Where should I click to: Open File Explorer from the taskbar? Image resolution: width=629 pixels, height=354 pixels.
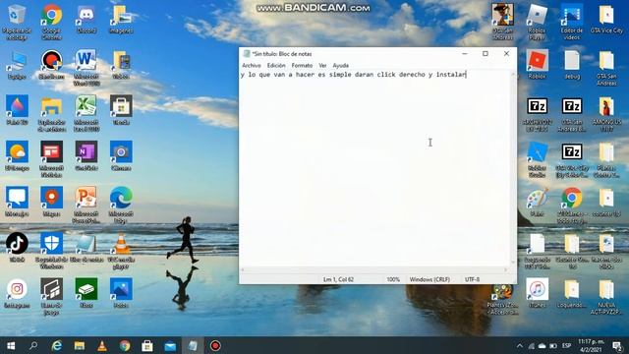coord(79,345)
